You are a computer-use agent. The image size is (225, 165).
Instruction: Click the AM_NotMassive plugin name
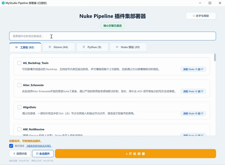point(34,129)
